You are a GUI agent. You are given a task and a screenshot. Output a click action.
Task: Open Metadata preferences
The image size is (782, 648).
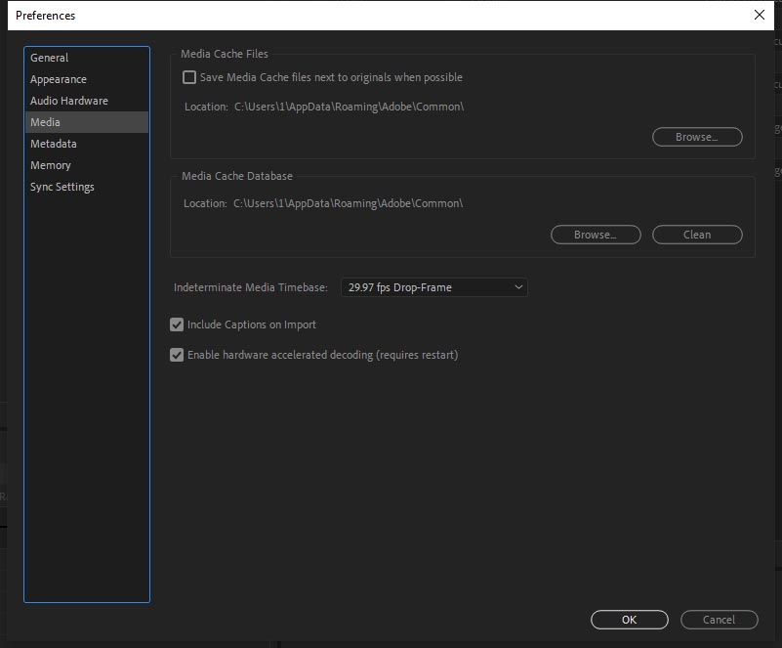pyautogui.click(x=54, y=144)
